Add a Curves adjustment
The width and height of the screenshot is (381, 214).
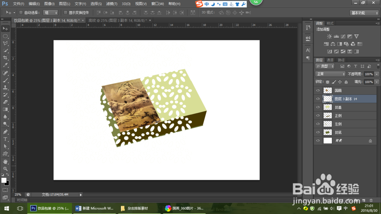click(x=343, y=37)
